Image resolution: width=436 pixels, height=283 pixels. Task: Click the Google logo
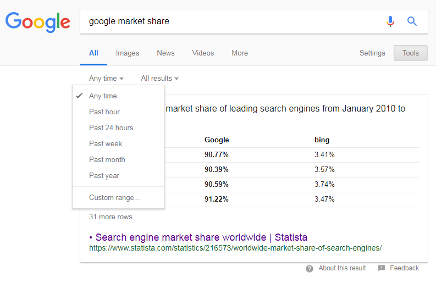38,22
